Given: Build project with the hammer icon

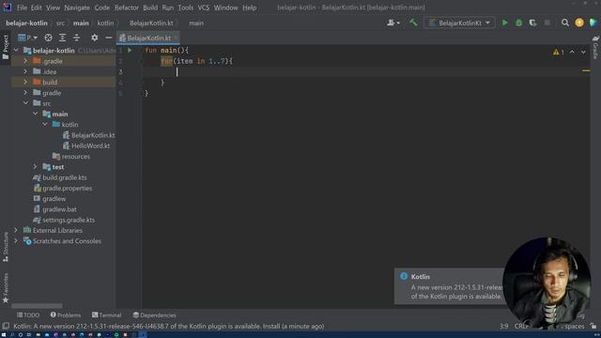Looking at the screenshot, I should [x=413, y=23].
